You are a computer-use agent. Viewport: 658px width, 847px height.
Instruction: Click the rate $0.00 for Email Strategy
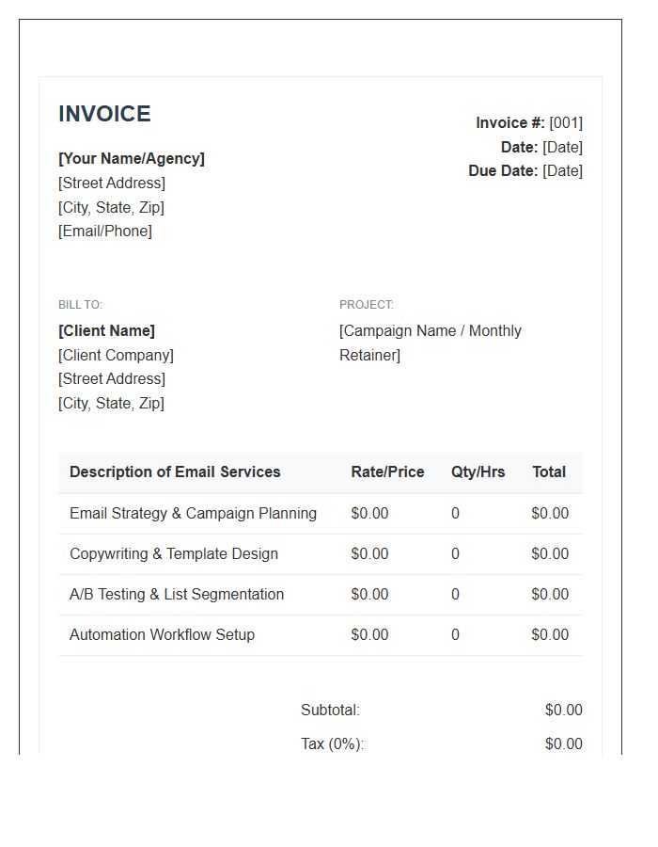(x=369, y=513)
